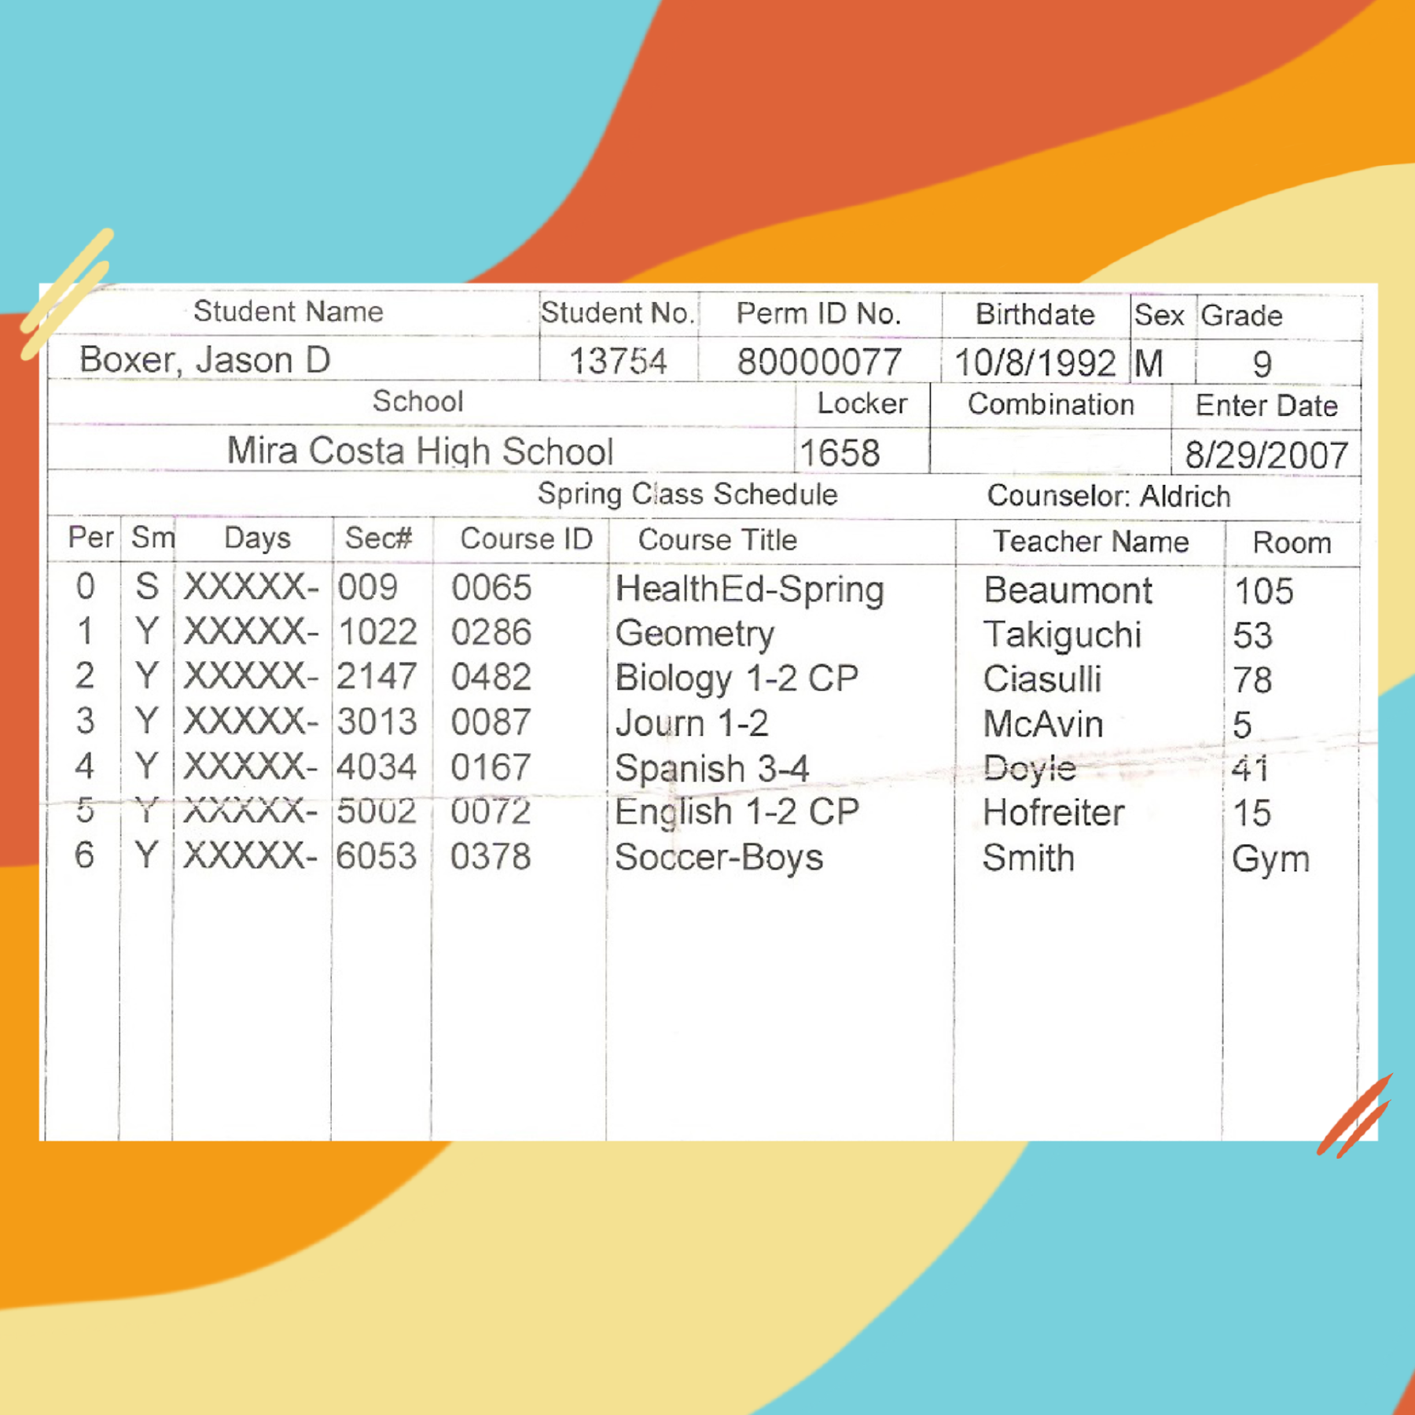Click teacher name 'Doyle'
This screenshot has width=1415, height=1415.
tap(1030, 769)
